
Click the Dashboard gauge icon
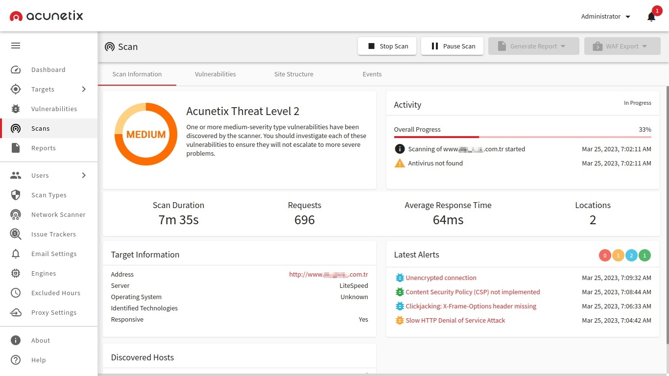click(x=16, y=70)
